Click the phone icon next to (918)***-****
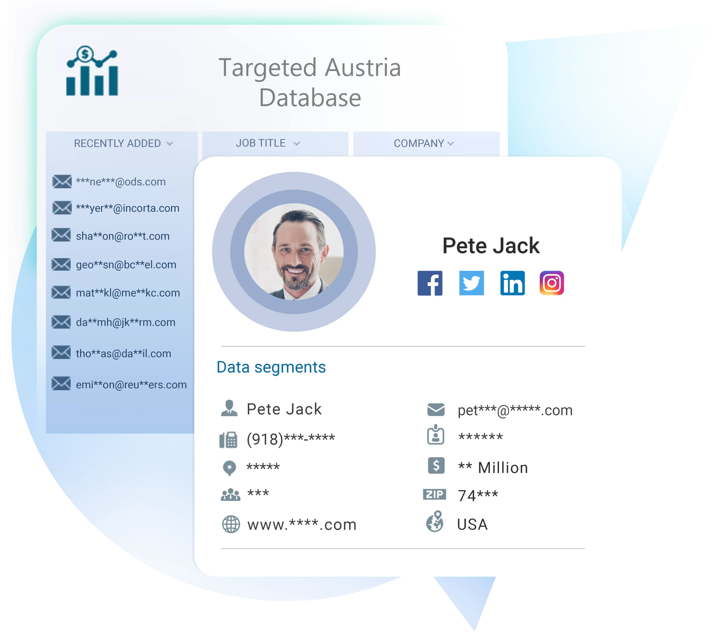Viewport: 725px width, 636px height. click(226, 438)
